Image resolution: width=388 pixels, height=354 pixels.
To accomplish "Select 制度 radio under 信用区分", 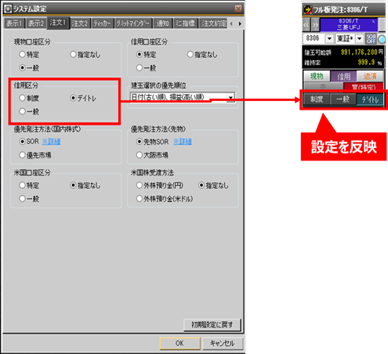I will click(23, 98).
